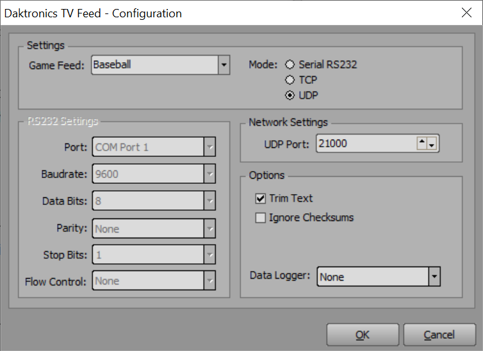Screen dimensions: 483x351
Task: Decrease UDP Port with down arrow
Action: pyautogui.click(x=432, y=143)
